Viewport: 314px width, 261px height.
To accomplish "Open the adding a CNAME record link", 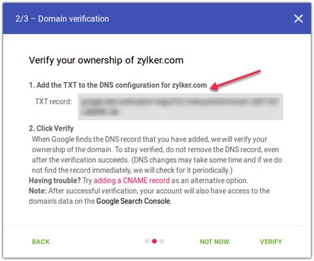I will pos(132,181).
